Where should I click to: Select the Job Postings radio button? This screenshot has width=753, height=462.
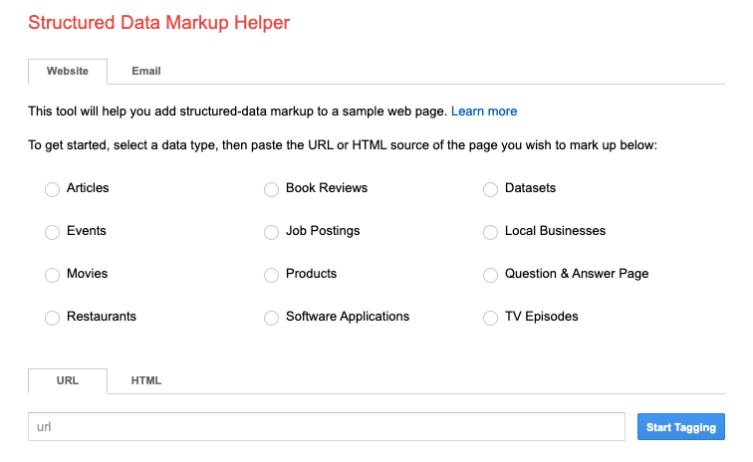[271, 232]
